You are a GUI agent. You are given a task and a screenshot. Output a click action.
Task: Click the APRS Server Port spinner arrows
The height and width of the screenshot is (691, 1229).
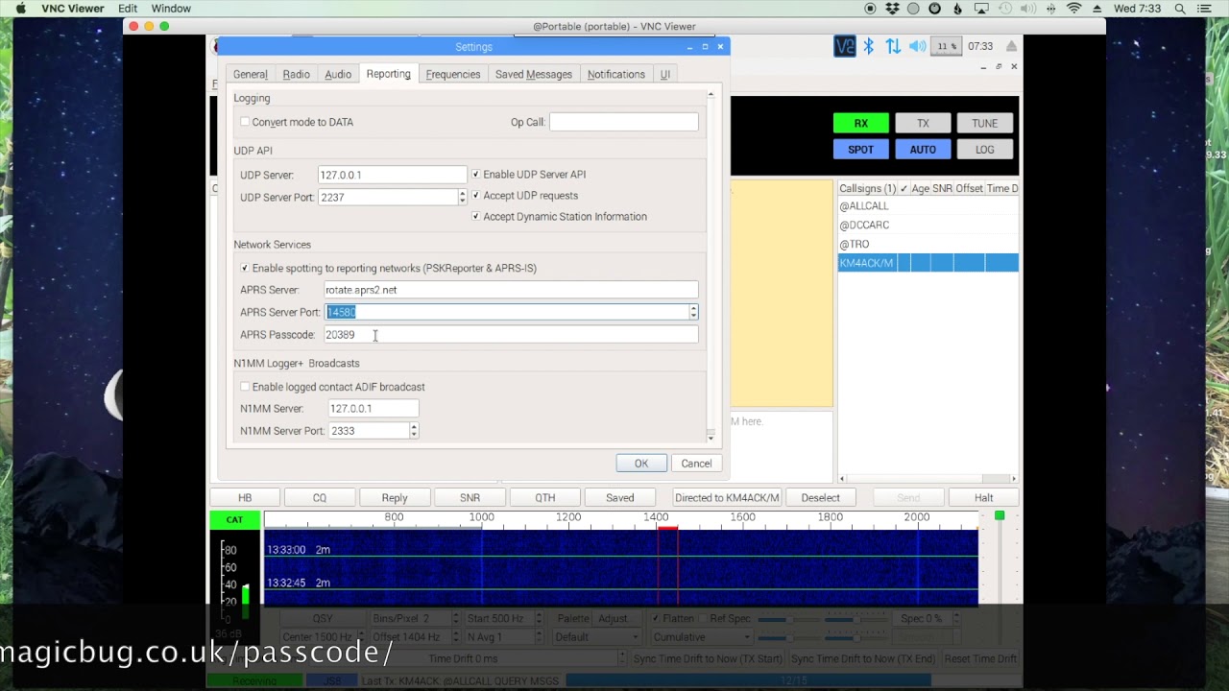[x=693, y=312]
